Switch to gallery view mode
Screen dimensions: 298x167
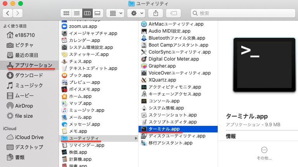click(98, 13)
